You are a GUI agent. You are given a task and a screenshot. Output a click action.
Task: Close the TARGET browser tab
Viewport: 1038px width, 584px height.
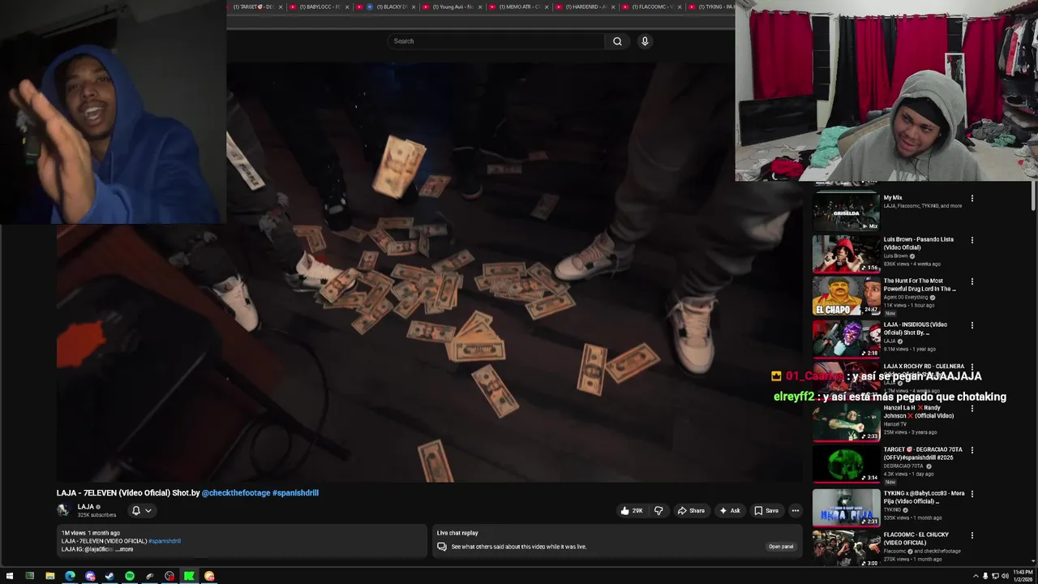[281, 6]
